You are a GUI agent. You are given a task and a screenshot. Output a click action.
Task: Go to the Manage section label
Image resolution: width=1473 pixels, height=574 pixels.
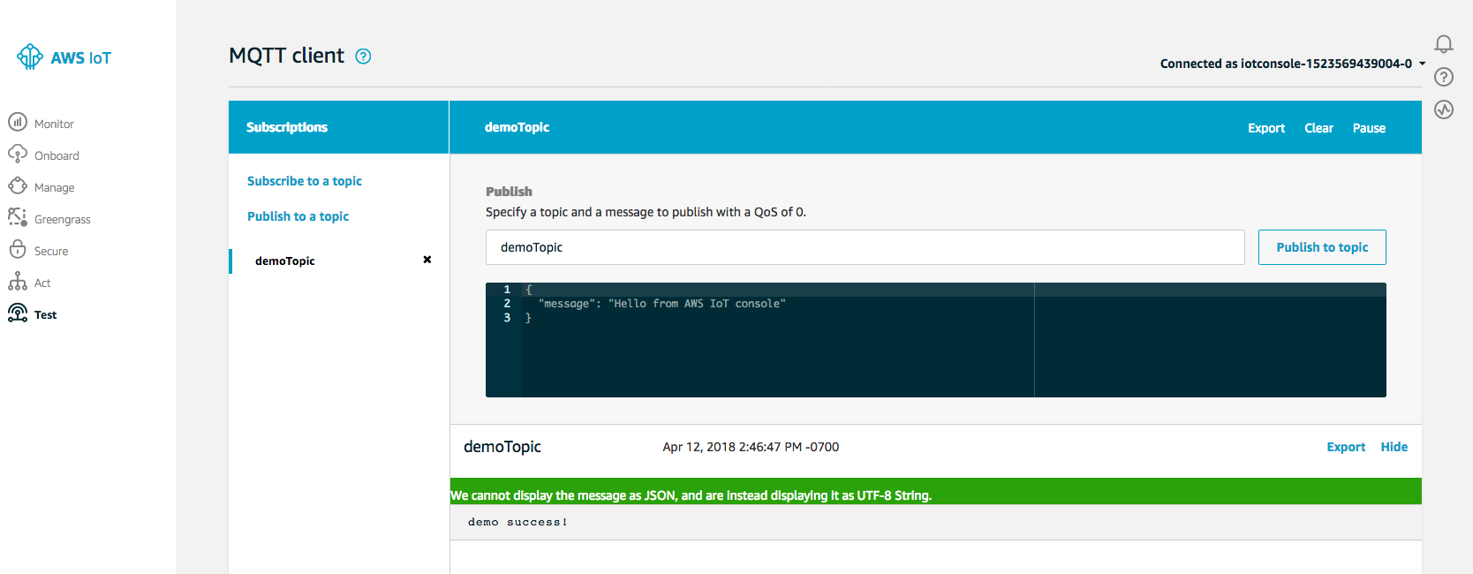(54, 187)
